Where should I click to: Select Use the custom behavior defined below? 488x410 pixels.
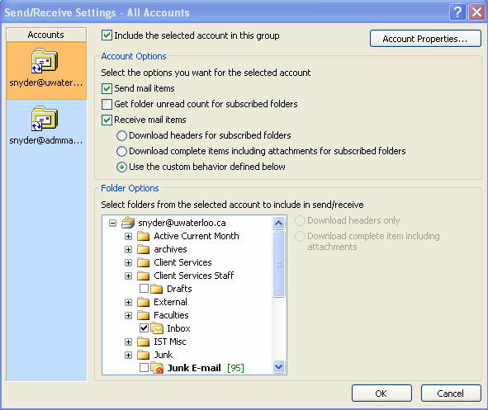point(121,167)
